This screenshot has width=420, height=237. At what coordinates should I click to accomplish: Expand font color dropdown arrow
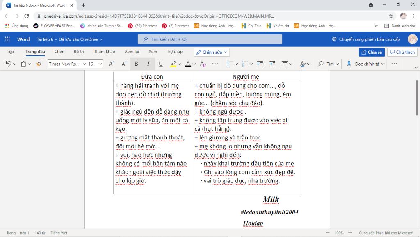click(194, 64)
